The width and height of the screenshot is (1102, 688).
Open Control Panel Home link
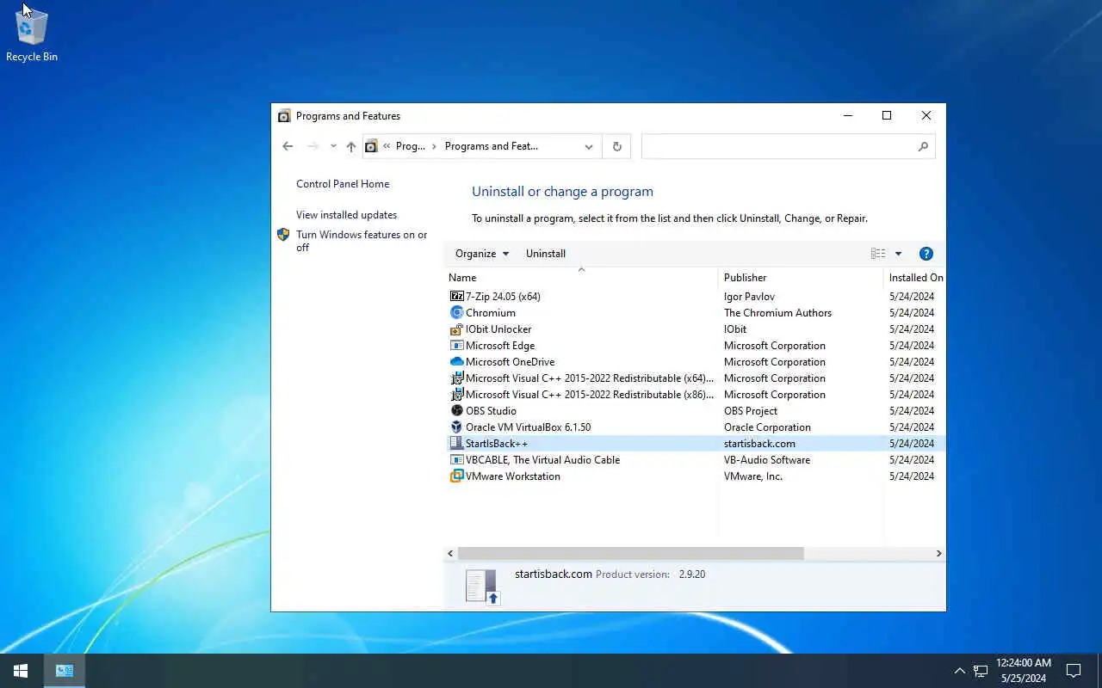pos(343,184)
